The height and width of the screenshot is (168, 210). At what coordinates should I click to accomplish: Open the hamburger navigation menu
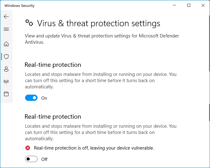tap(6, 29)
